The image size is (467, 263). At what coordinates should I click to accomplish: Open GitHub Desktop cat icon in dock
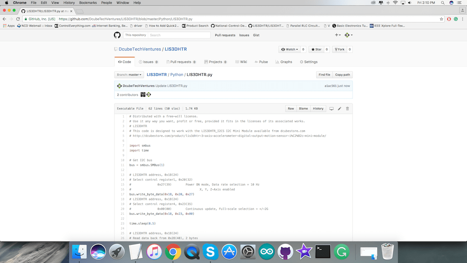tap(285, 252)
